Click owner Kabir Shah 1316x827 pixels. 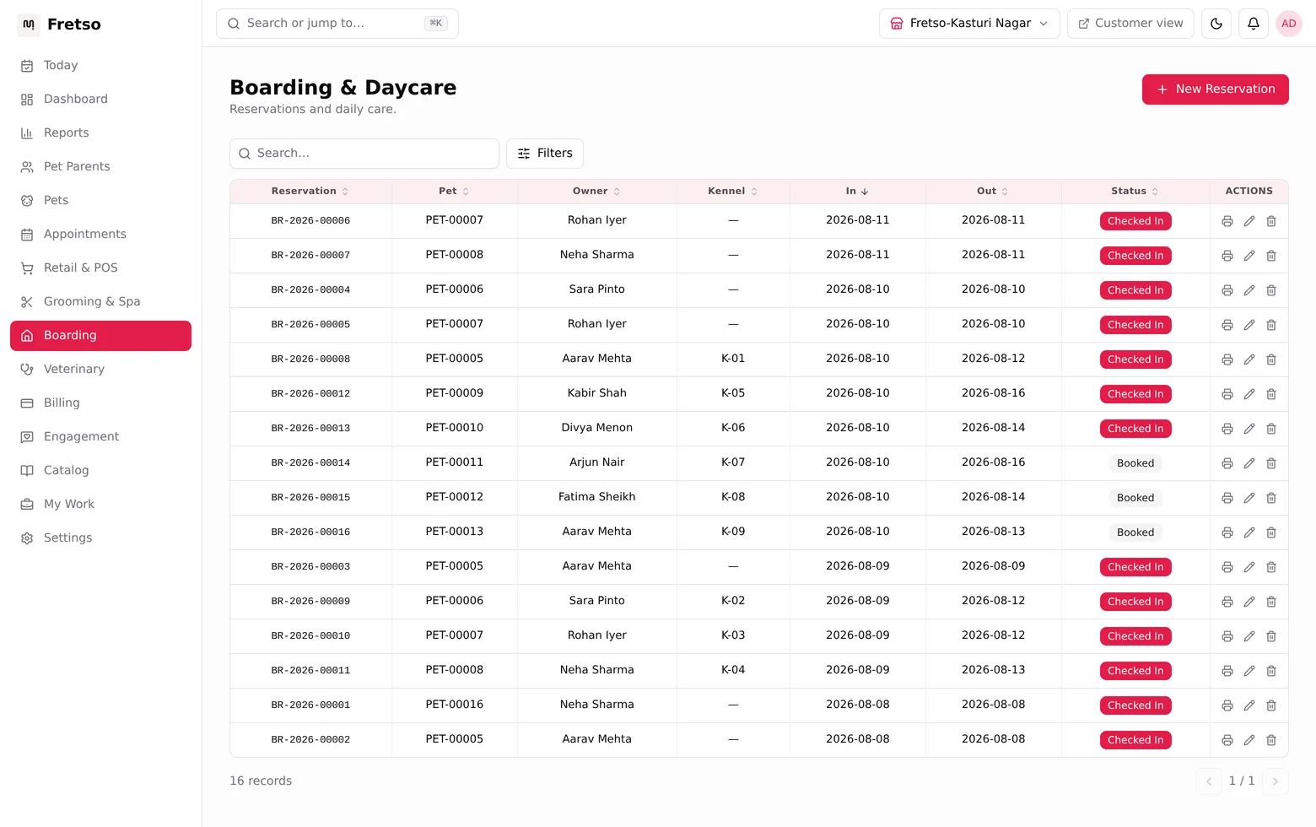point(596,393)
